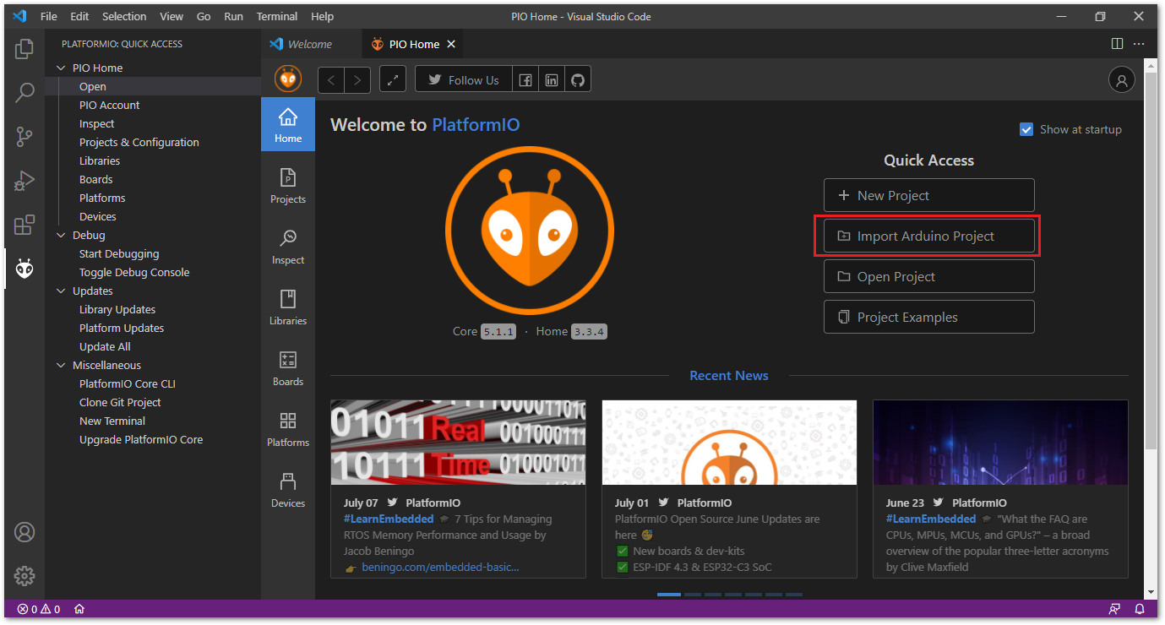This screenshot has height=625, width=1165.
Task: Open the Explorer view in activity bar
Action: click(24, 50)
